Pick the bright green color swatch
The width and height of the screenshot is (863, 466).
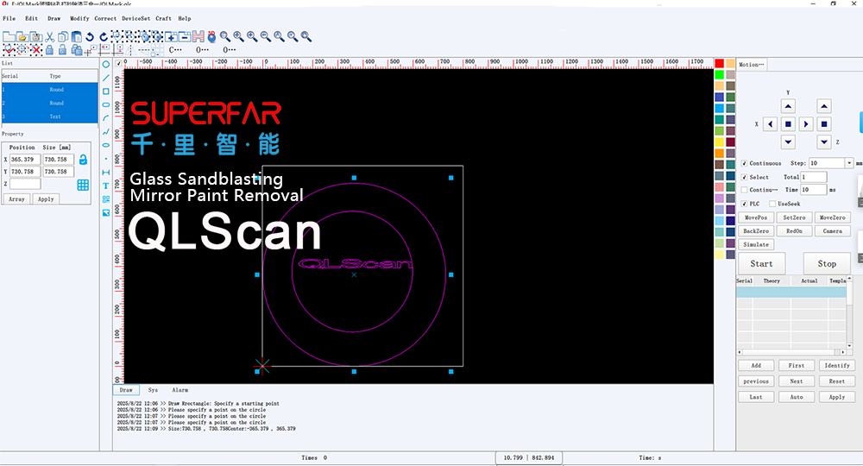(720, 74)
